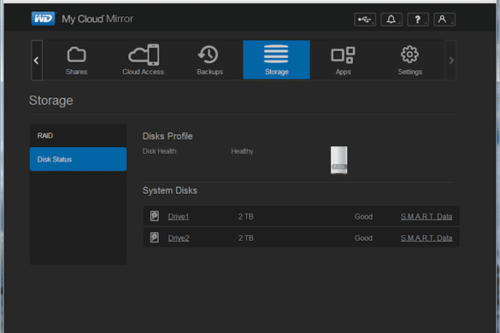Click the Disk Health label
The width and height of the screenshot is (500, 333).
pos(160,151)
